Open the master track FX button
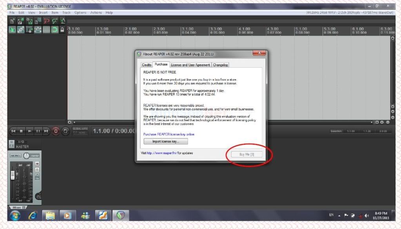This screenshot has height=229, width=401. (x=12, y=146)
